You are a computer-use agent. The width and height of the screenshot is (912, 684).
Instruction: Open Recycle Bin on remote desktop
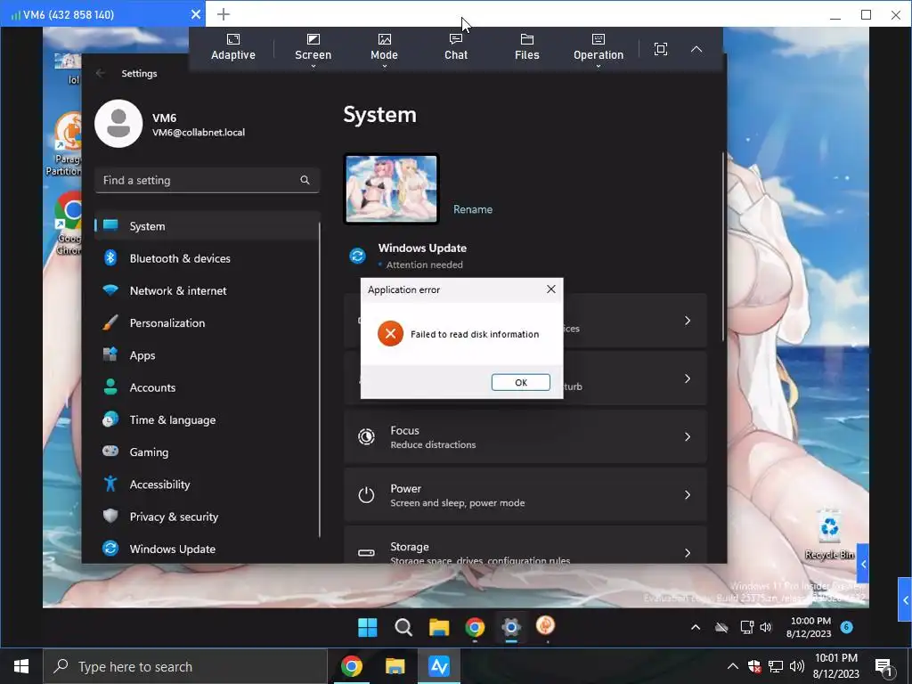click(x=829, y=533)
